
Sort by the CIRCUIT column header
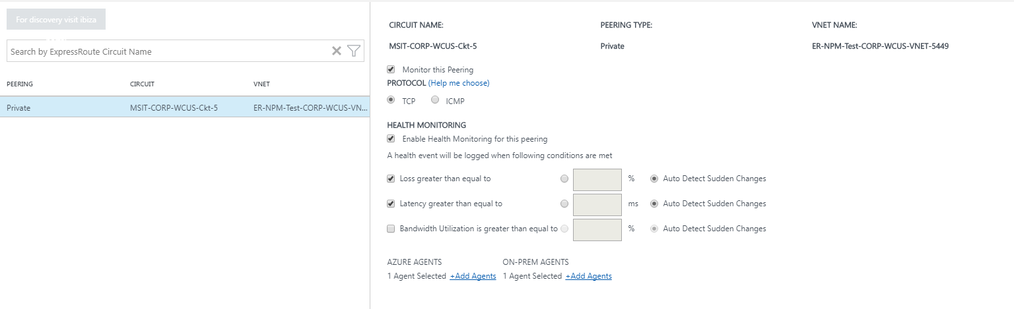142,84
